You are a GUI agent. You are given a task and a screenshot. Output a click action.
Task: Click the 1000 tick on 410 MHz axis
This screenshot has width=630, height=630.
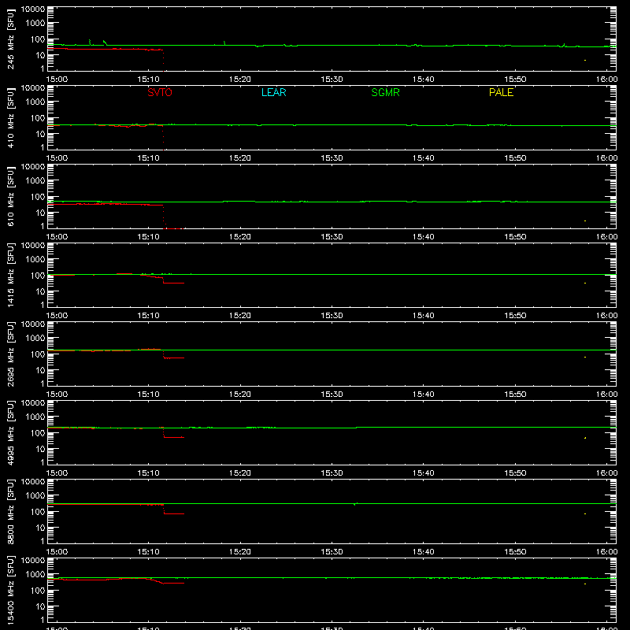(x=35, y=102)
